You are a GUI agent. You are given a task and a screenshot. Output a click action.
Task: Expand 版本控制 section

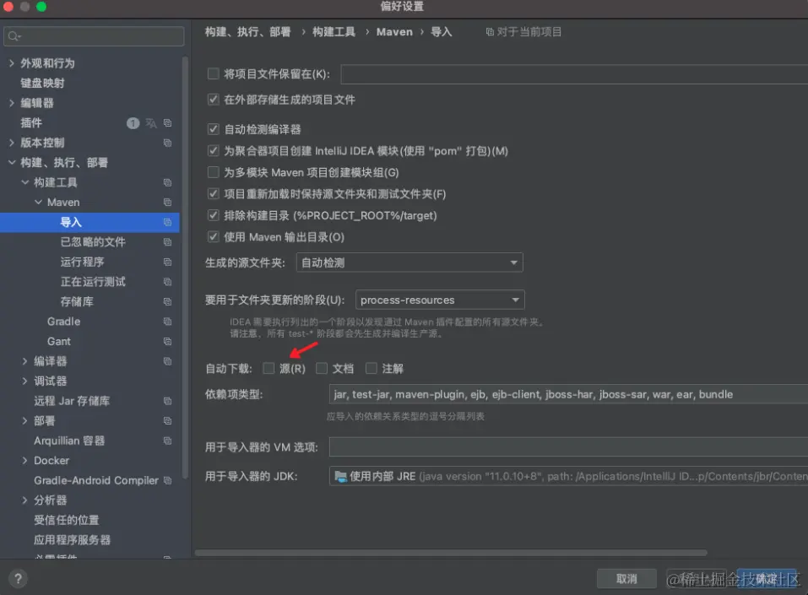[11, 143]
